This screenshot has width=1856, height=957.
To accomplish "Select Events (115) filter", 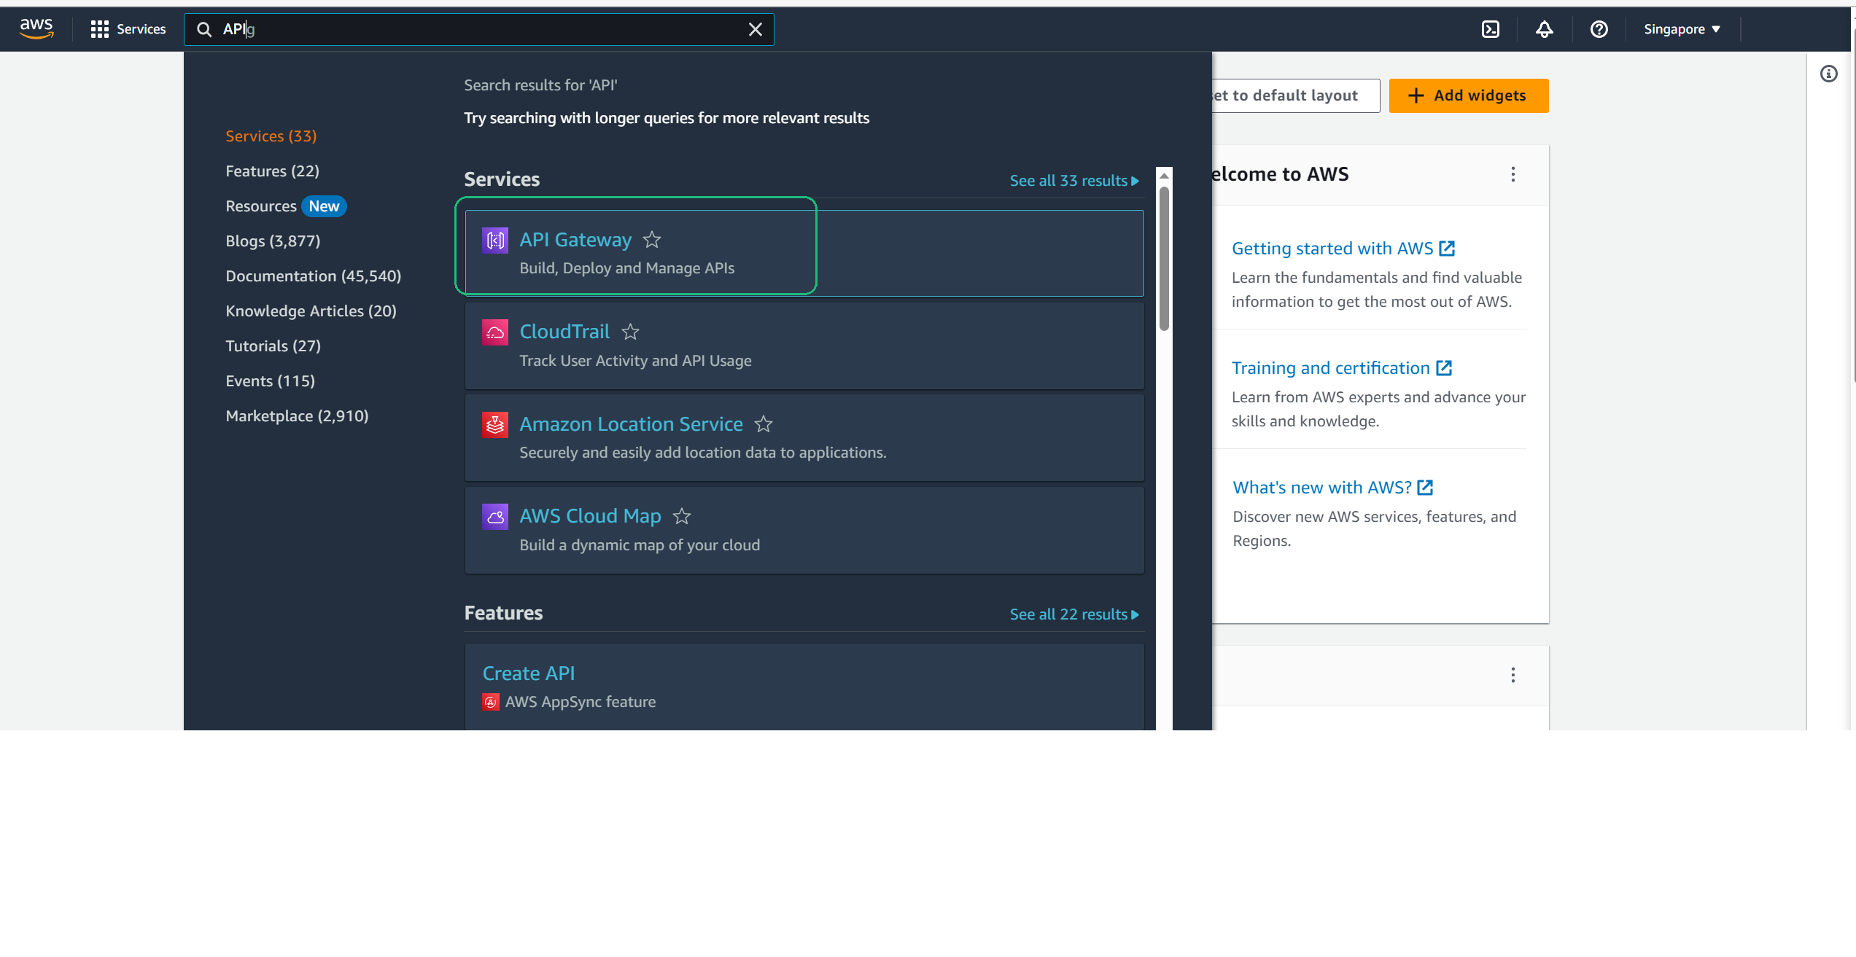I will click(x=271, y=381).
